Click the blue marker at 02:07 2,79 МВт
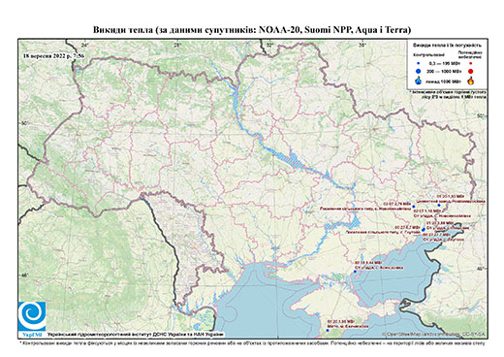504x357 pixels. tap(414, 207)
